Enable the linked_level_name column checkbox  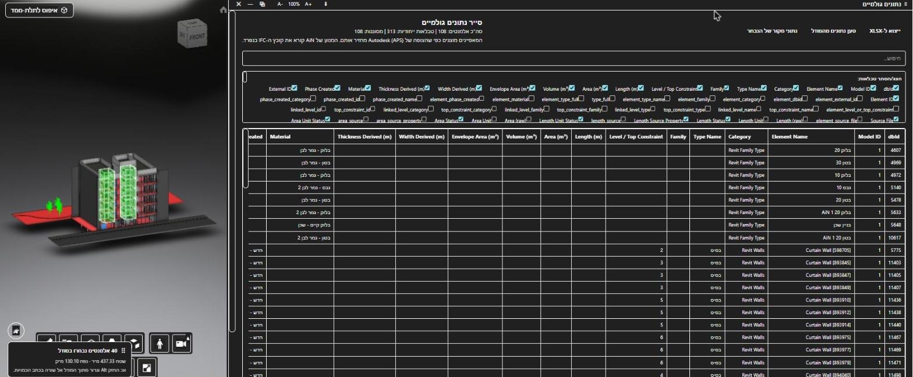click(760, 108)
